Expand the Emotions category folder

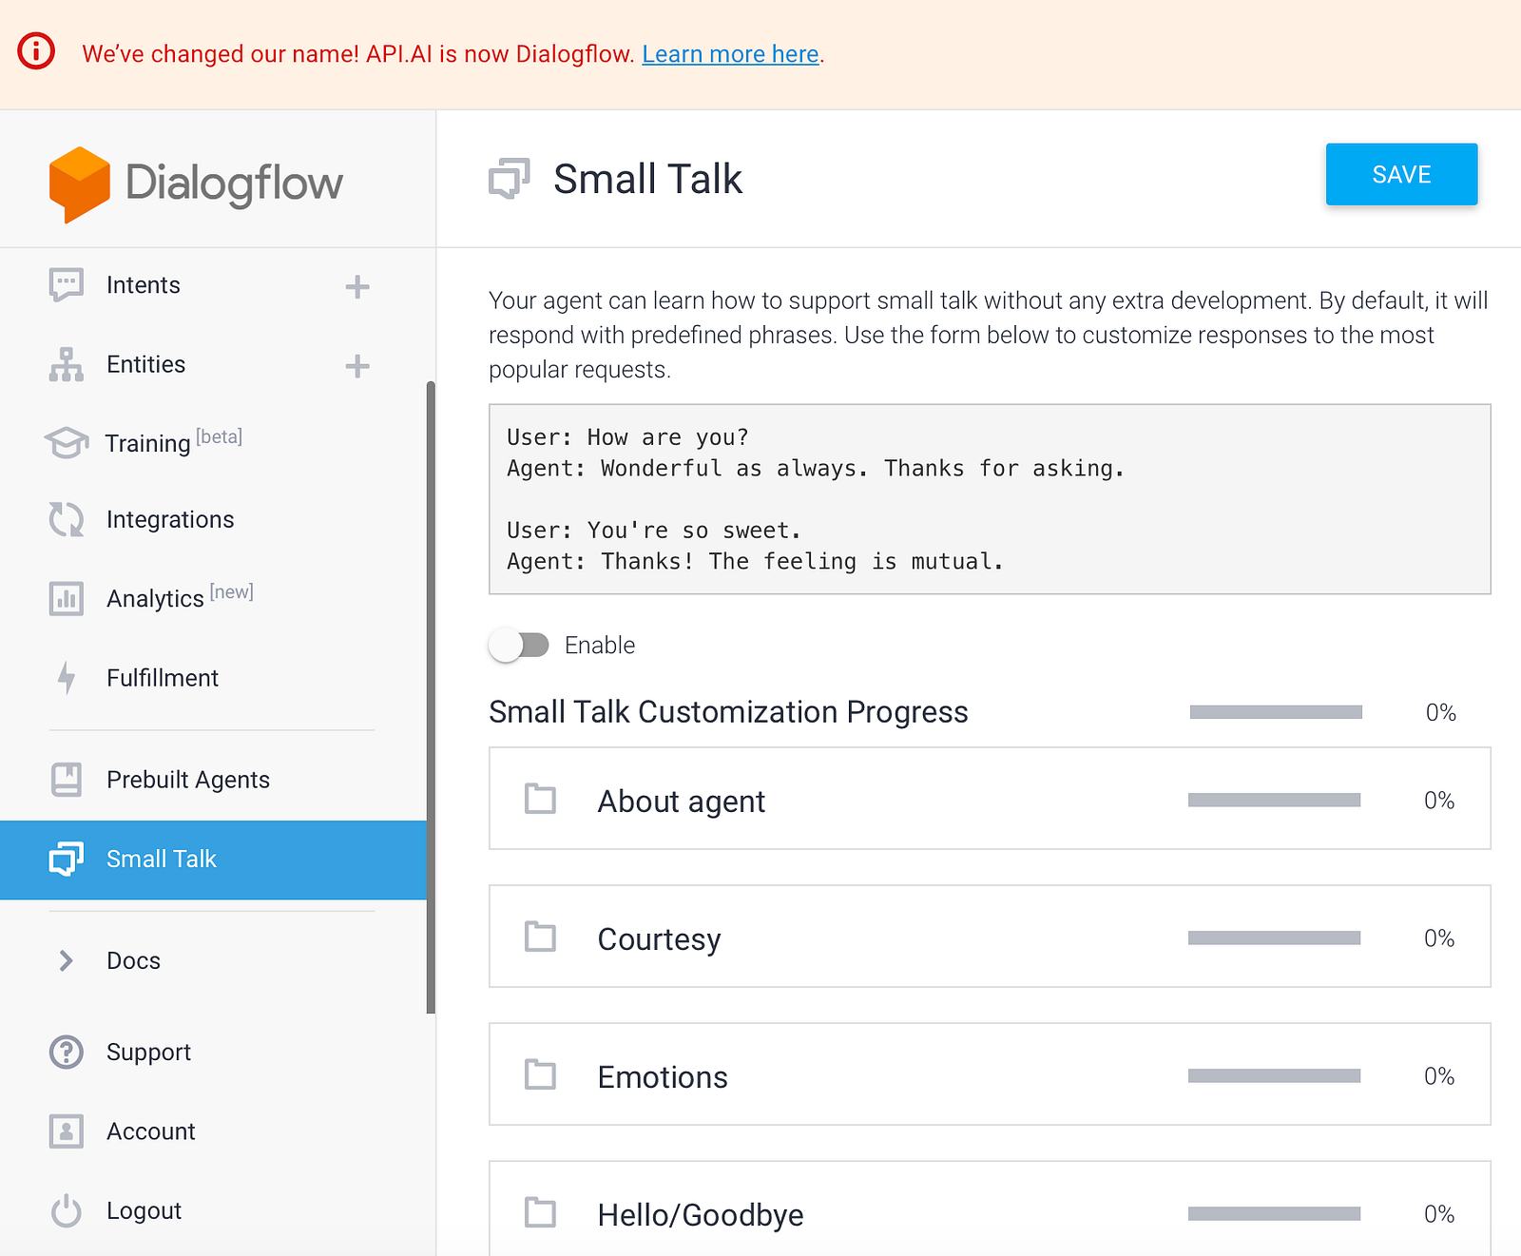(x=541, y=1075)
